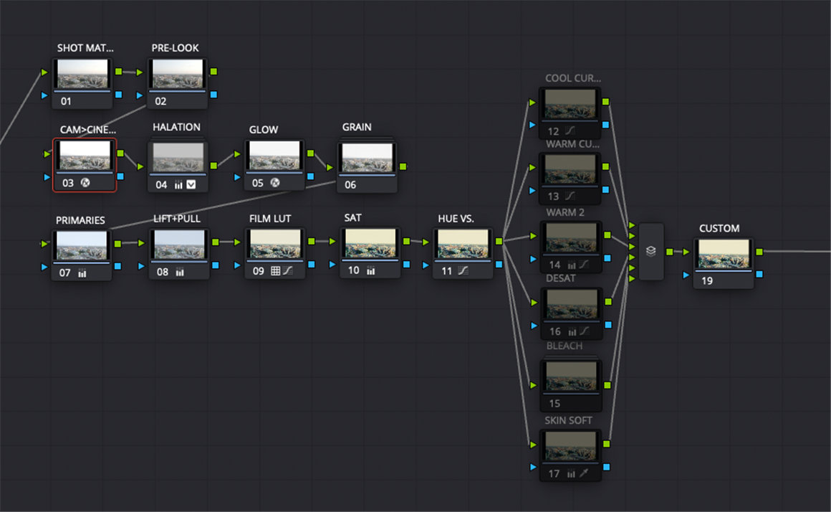831x512 pixels.
Task: Click the color bars icon on SAT node 10
Action: (371, 270)
